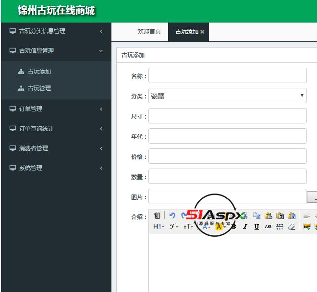This screenshot has width=317, height=292.
Task: Open 古玩管理 in the sidebar submenu
Action: click(39, 88)
